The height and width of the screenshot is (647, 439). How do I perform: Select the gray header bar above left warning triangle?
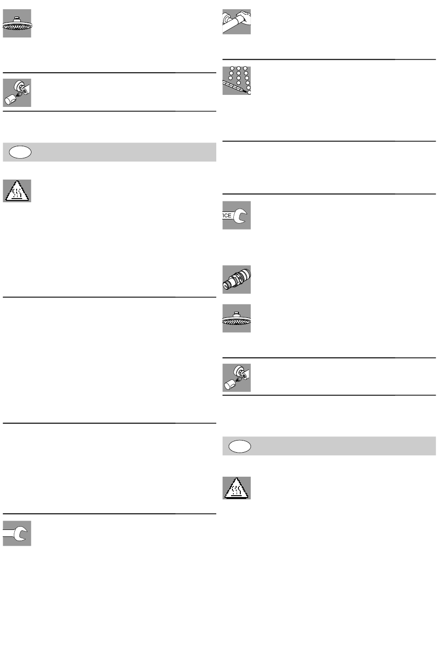110,152
